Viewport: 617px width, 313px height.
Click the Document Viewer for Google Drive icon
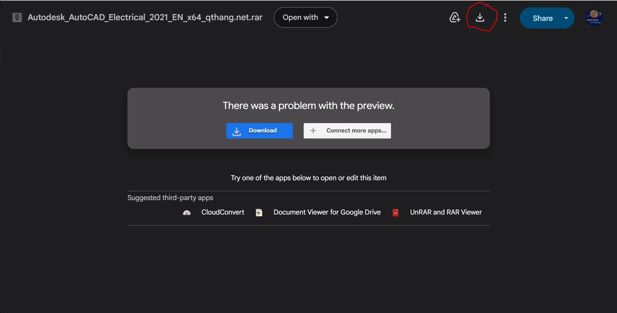tap(259, 212)
